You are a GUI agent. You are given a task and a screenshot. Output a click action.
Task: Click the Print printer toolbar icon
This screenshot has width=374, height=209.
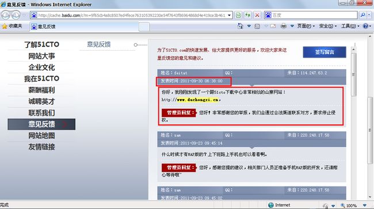(x=283, y=26)
